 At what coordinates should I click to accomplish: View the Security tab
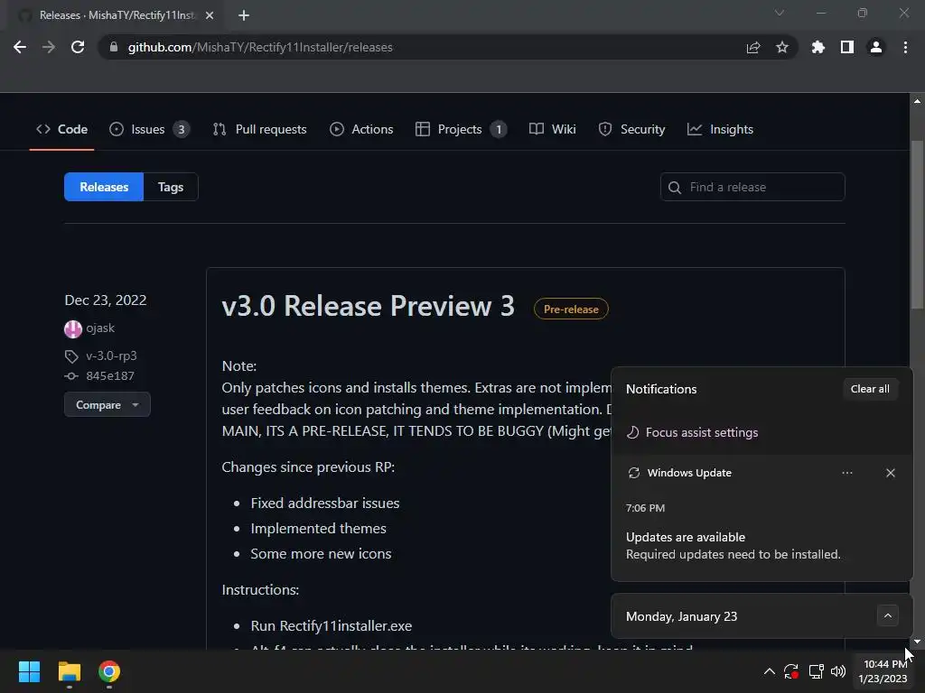click(x=631, y=129)
